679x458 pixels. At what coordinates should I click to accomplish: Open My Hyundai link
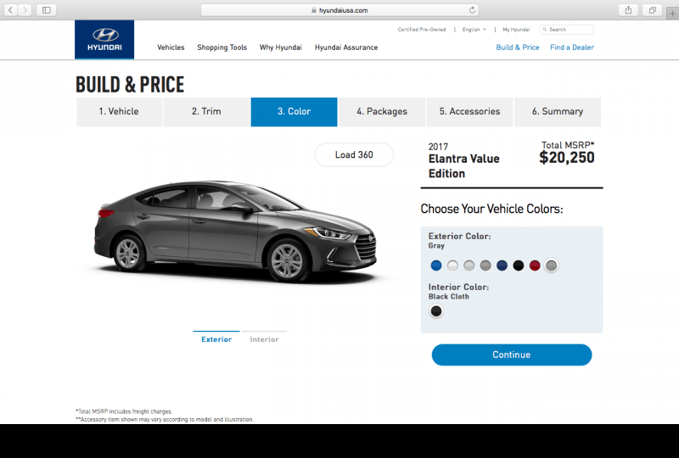(x=516, y=30)
